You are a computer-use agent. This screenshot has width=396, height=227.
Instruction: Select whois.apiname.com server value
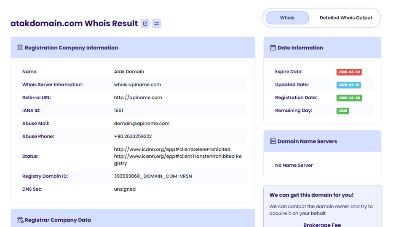[x=137, y=84]
